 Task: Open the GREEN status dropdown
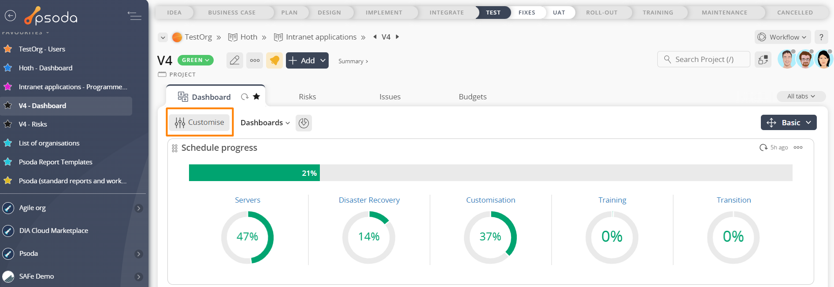[196, 60]
